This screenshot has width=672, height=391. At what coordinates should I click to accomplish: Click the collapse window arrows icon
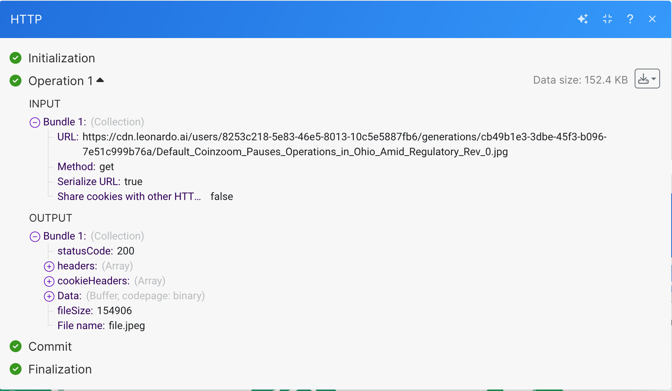pyautogui.click(x=607, y=19)
